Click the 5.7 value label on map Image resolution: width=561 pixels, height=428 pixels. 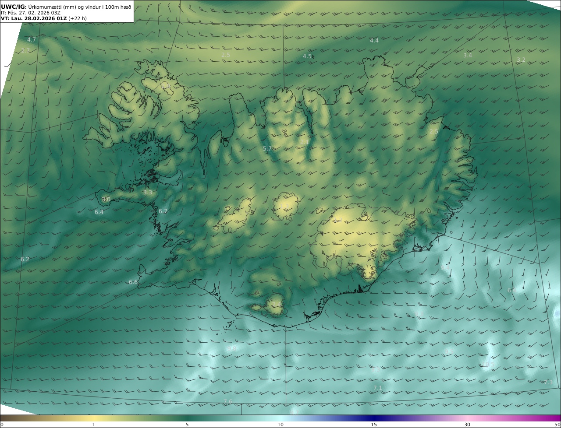[267, 149]
